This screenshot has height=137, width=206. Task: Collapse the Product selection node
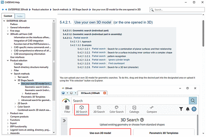[8, 61]
